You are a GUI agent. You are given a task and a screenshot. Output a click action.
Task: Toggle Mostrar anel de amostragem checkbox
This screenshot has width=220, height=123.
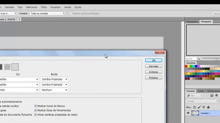(71, 14)
